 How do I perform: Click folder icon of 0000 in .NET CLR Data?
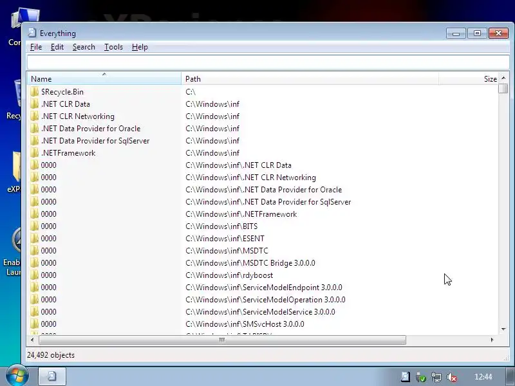34,165
